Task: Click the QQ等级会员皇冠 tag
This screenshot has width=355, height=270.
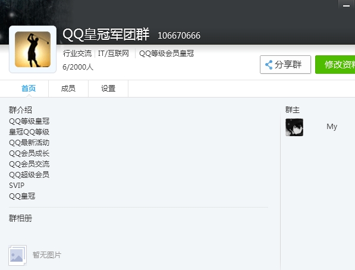Action: coord(166,54)
